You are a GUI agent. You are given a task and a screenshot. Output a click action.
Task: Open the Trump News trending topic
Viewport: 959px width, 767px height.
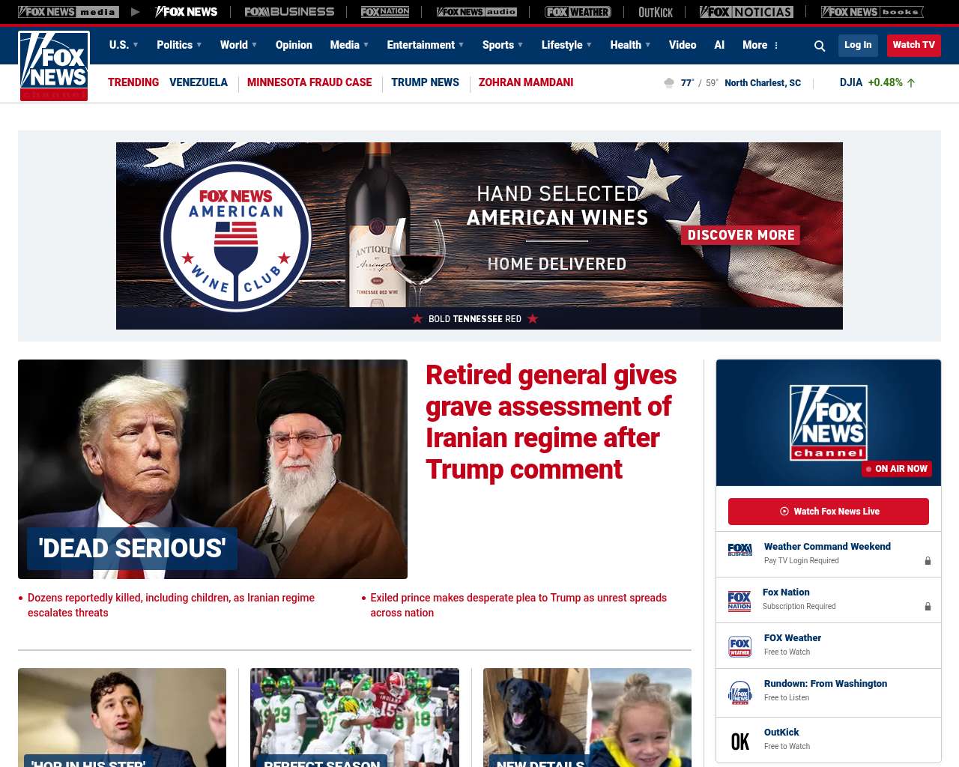click(425, 82)
